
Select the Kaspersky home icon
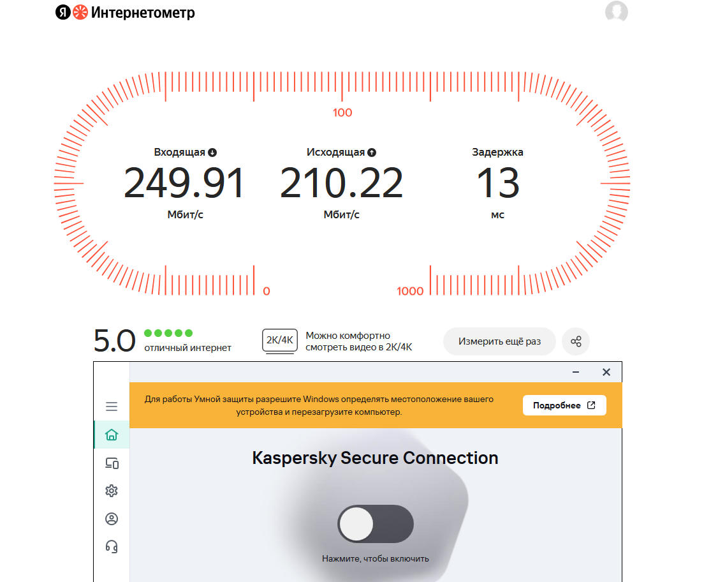tap(112, 435)
